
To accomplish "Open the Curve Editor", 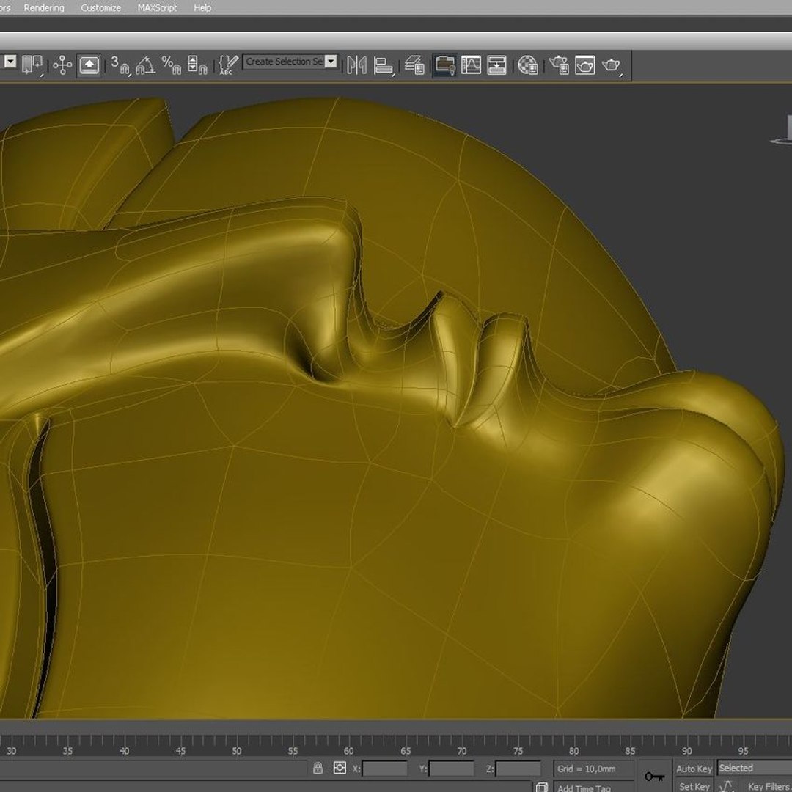I will [x=471, y=65].
